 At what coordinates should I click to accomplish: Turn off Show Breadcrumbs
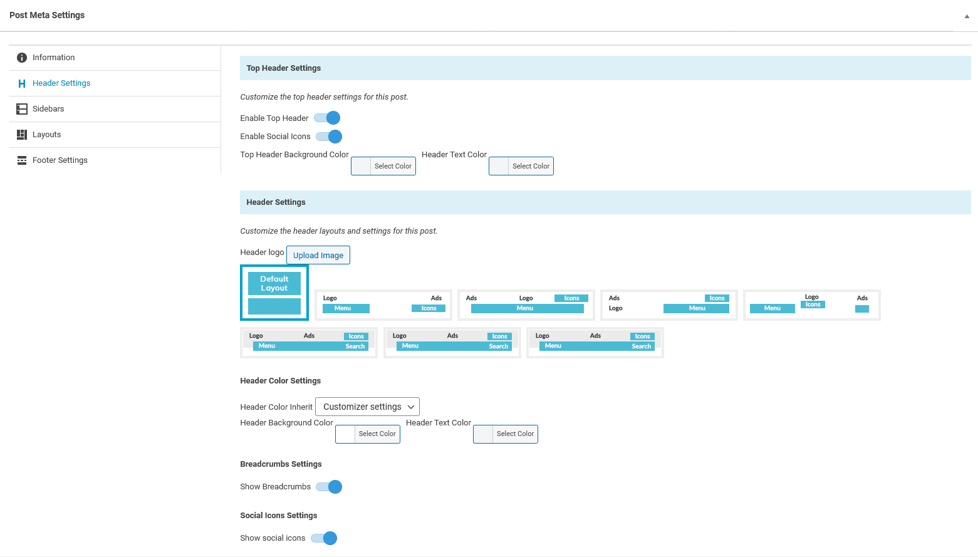pos(328,486)
